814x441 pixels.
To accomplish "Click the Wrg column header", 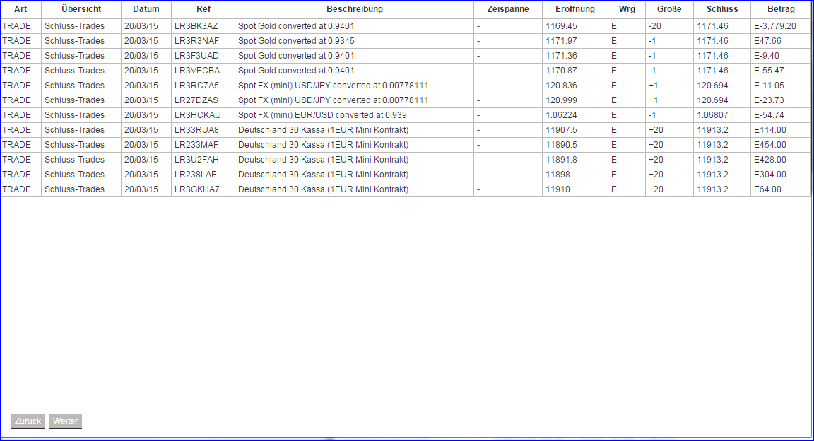I will click(626, 9).
